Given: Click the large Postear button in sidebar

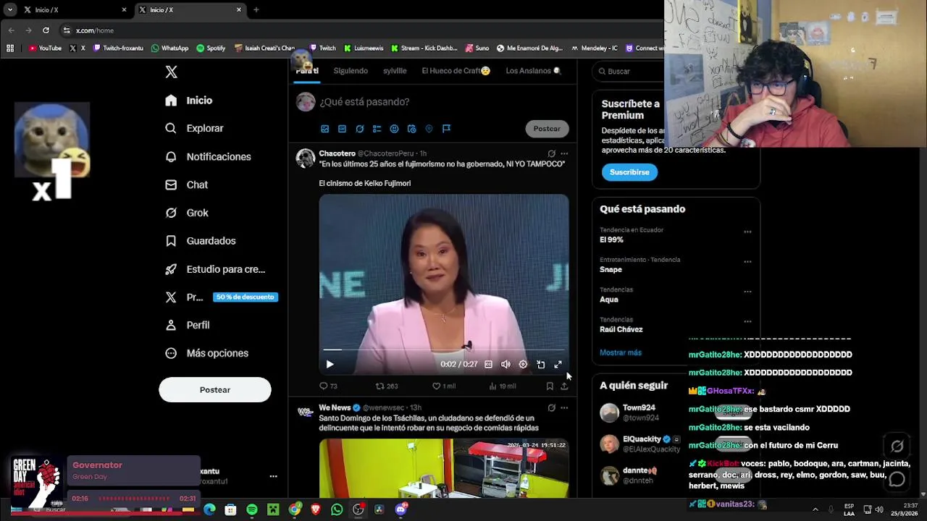Looking at the screenshot, I should point(215,390).
